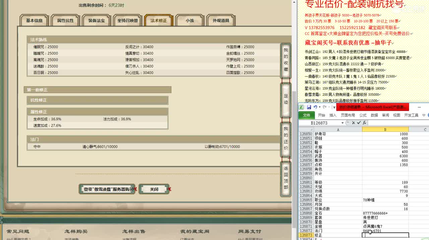Screen dimensions: 429x240
Task: Click the 清心静气:8601/10000 text
Action: (100, 147)
